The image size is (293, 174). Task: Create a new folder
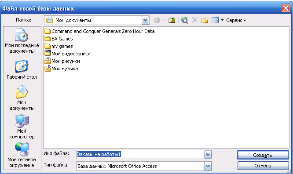(205, 20)
